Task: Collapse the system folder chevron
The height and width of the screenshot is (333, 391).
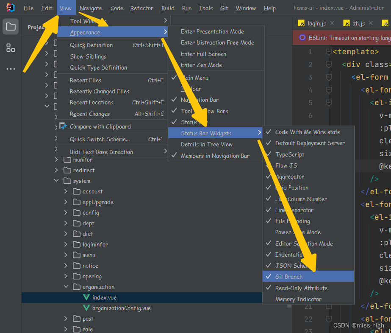Action: click(56, 180)
